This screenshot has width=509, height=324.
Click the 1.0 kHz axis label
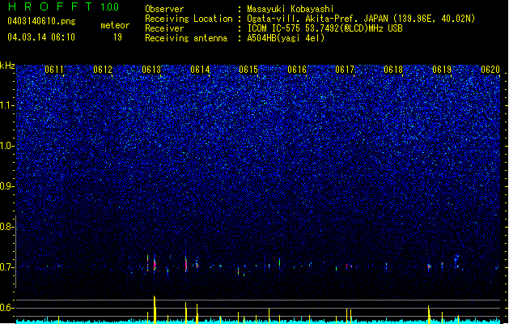click(7, 147)
